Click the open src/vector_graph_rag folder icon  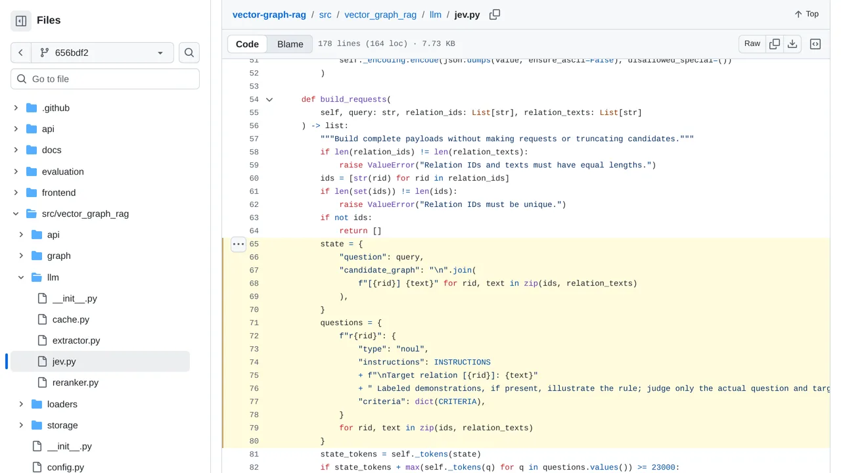point(32,214)
